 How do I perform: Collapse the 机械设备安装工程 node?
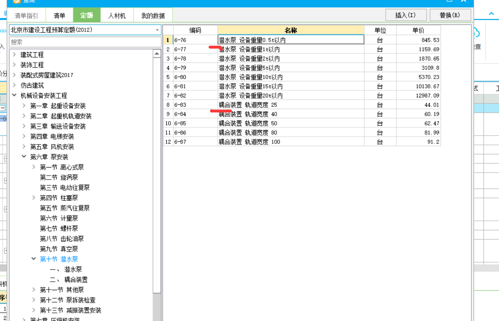click(14, 95)
